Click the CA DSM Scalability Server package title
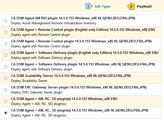164x121 pixels. [x=71, y=76]
